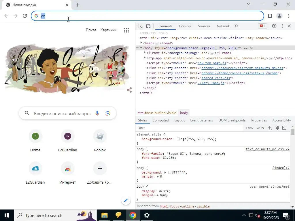Open the DOM Breakpoints tab
The height and width of the screenshot is (221, 295).
(232, 120)
